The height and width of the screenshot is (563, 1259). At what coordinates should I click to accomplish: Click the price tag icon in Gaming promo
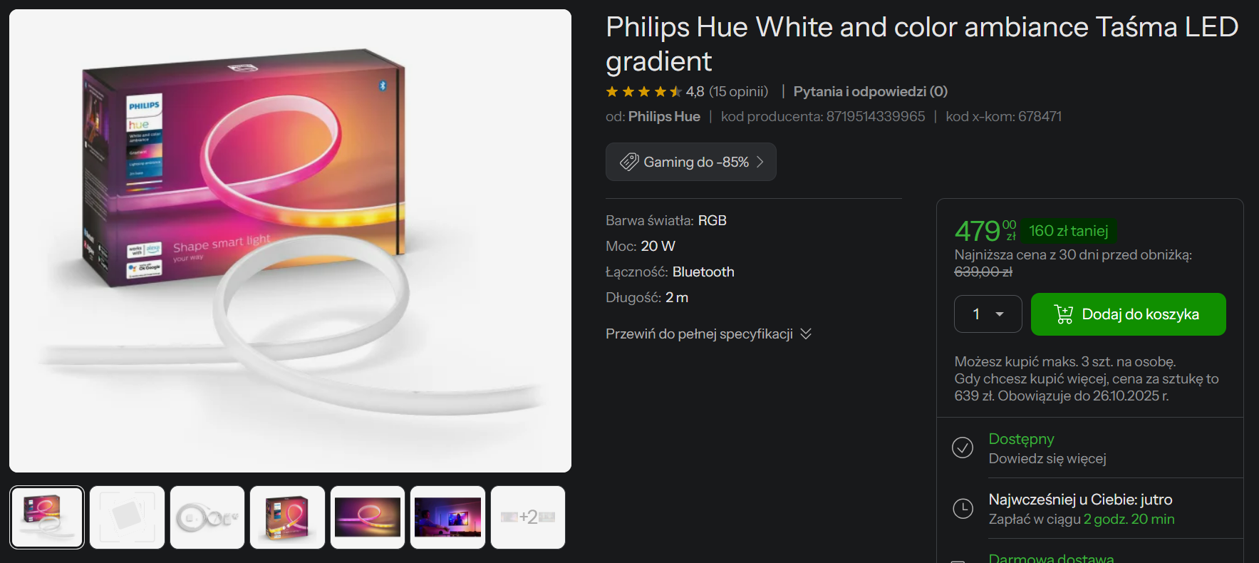(629, 162)
